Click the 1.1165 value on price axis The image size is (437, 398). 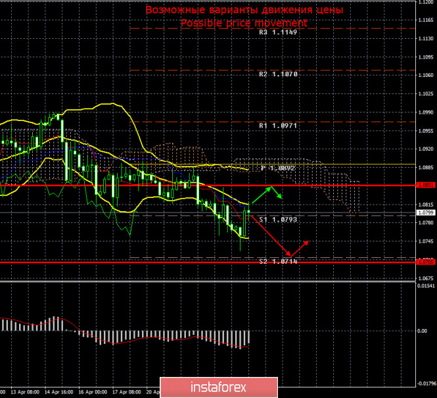coord(426,20)
